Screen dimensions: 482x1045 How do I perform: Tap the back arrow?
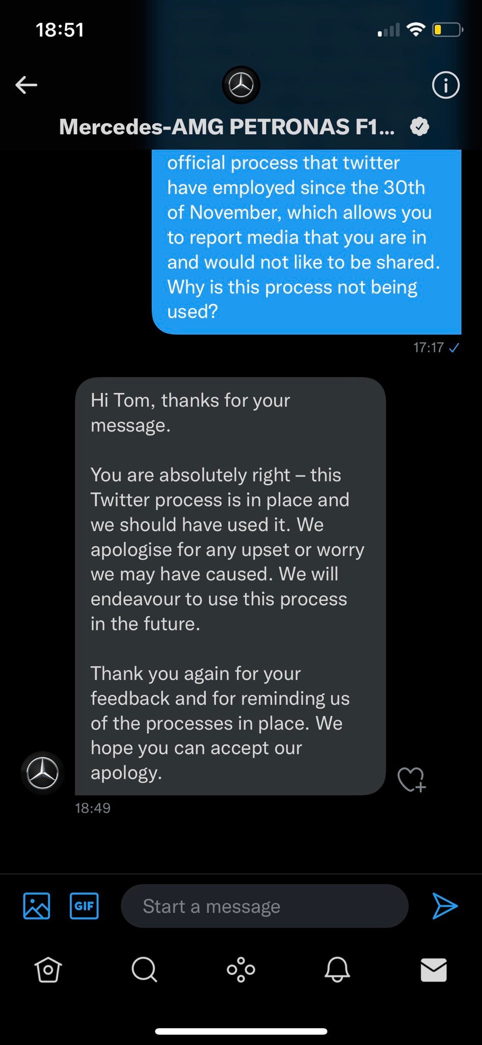click(26, 85)
